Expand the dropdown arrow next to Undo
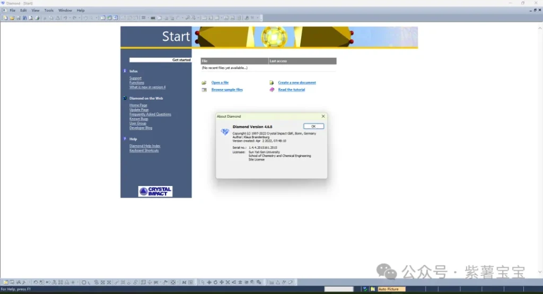Image resolution: width=543 pixels, height=294 pixels. (x=69, y=18)
